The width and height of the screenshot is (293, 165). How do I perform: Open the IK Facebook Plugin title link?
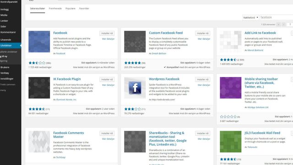point(67,79)
